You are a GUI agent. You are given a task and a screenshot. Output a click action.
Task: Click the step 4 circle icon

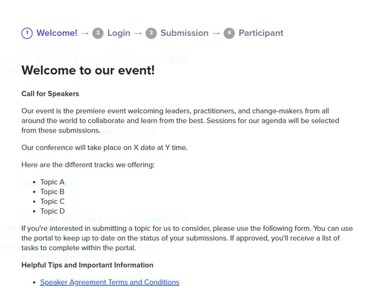pyautogui.click(x=229, y=33)
